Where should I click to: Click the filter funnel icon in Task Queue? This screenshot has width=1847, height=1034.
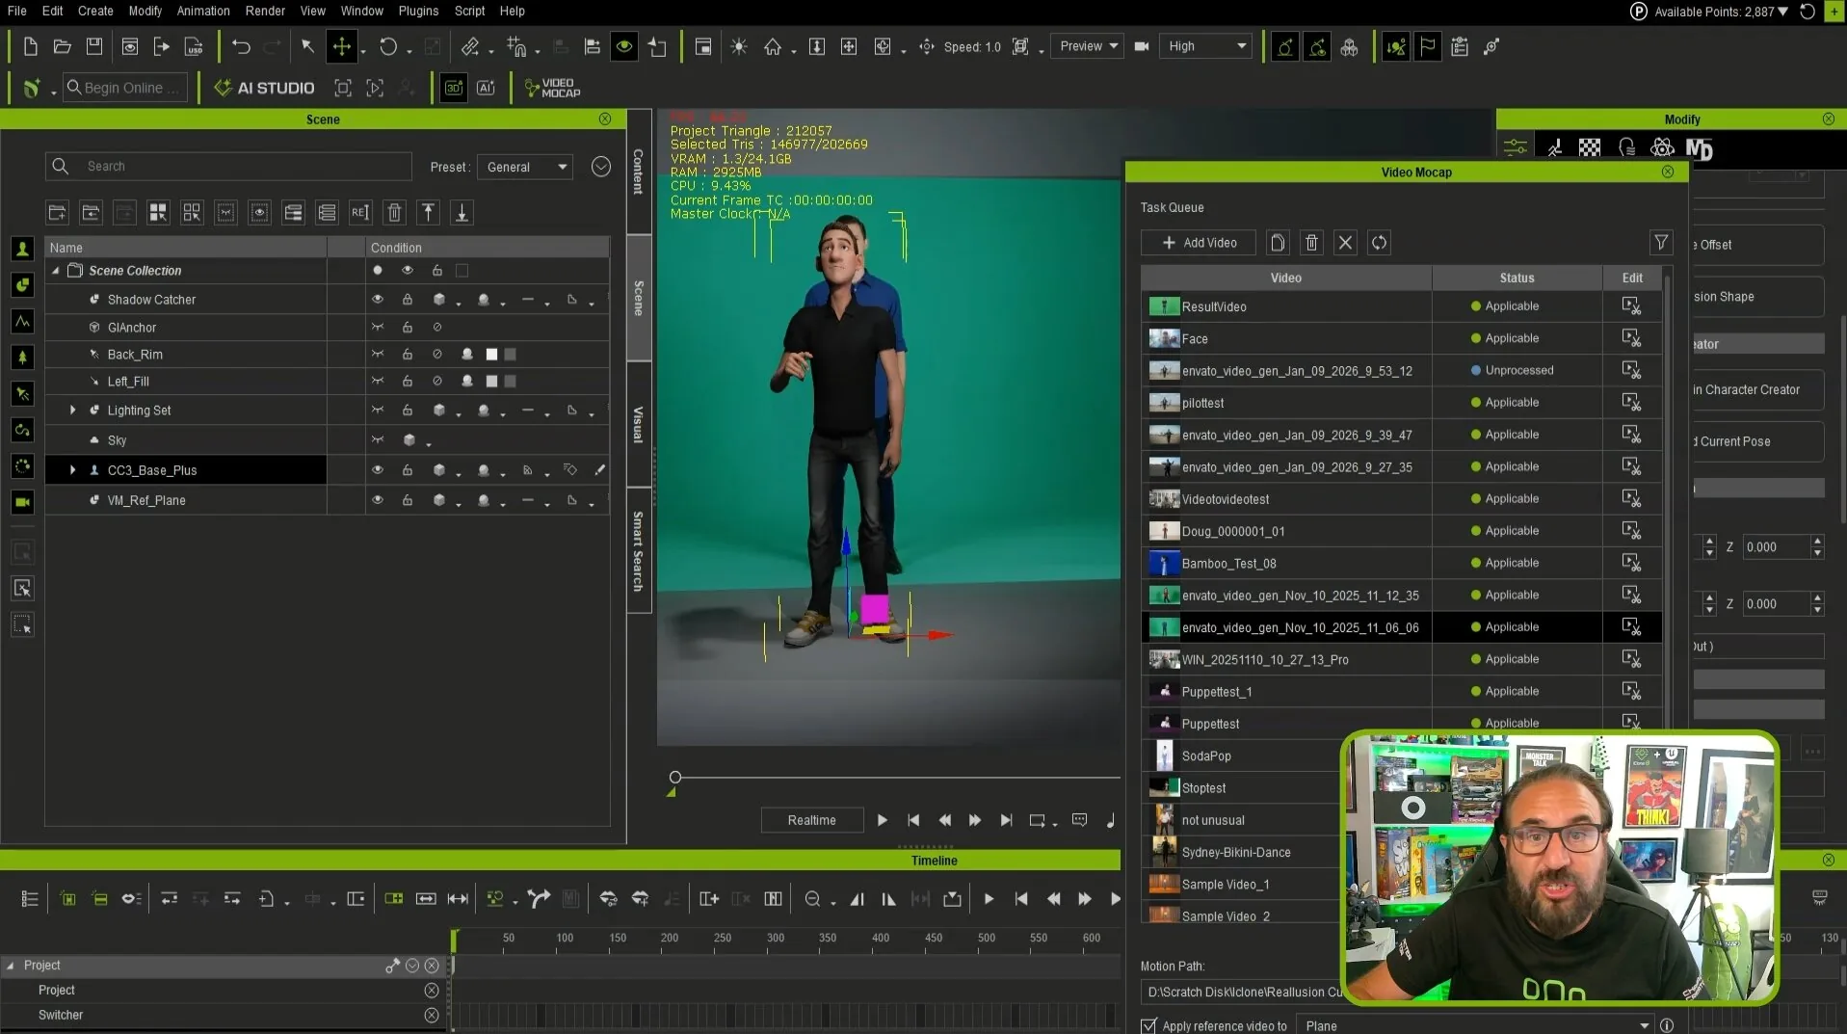click(x=1661, y=243)
